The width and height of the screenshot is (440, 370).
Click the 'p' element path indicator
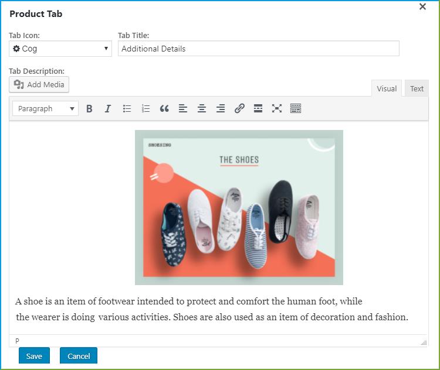pos(17,341)
